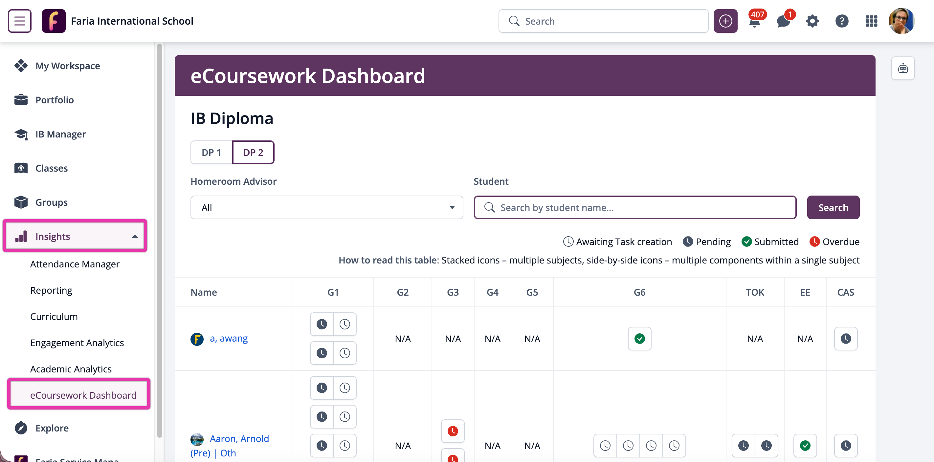Click the G1 column header
The width and height of the screenshot is (934, 462).
coord(333,292)
